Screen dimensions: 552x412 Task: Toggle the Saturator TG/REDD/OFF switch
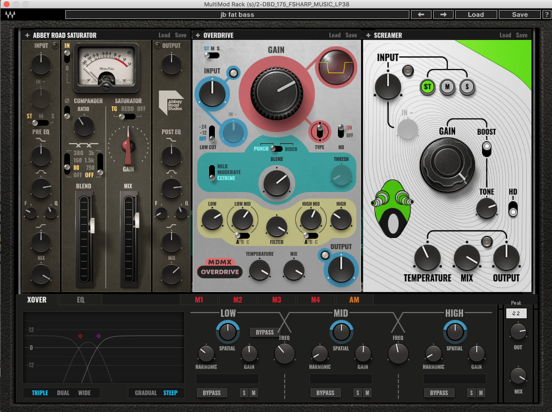[127, 117]
